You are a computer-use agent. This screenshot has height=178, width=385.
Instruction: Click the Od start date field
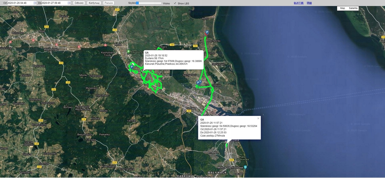pyautogui.click(x=20, y=3)
